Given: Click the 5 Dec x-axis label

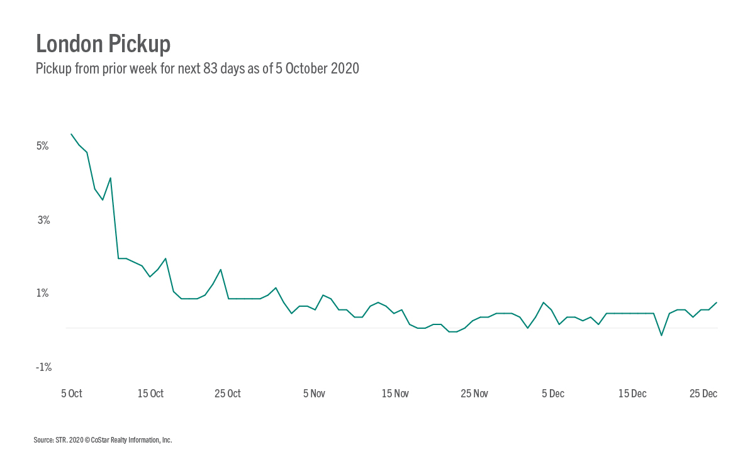Looking at the screenshot, I should point(553,394).
